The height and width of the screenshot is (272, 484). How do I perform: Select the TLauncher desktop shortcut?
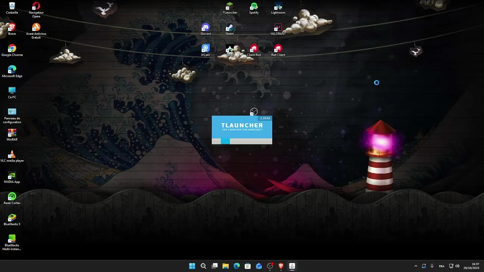230,8
